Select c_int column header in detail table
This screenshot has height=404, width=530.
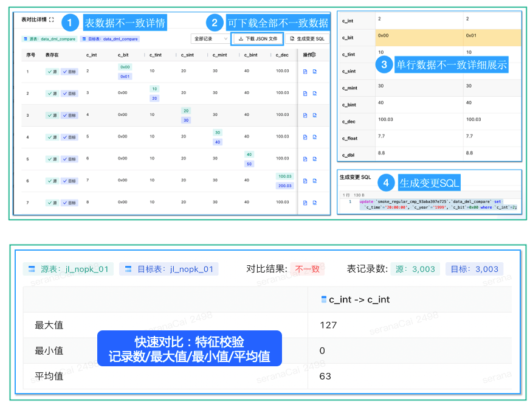(92, 55)
